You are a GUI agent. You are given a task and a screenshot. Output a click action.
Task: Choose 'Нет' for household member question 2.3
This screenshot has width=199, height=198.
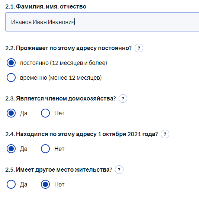(x=45, y=113)
